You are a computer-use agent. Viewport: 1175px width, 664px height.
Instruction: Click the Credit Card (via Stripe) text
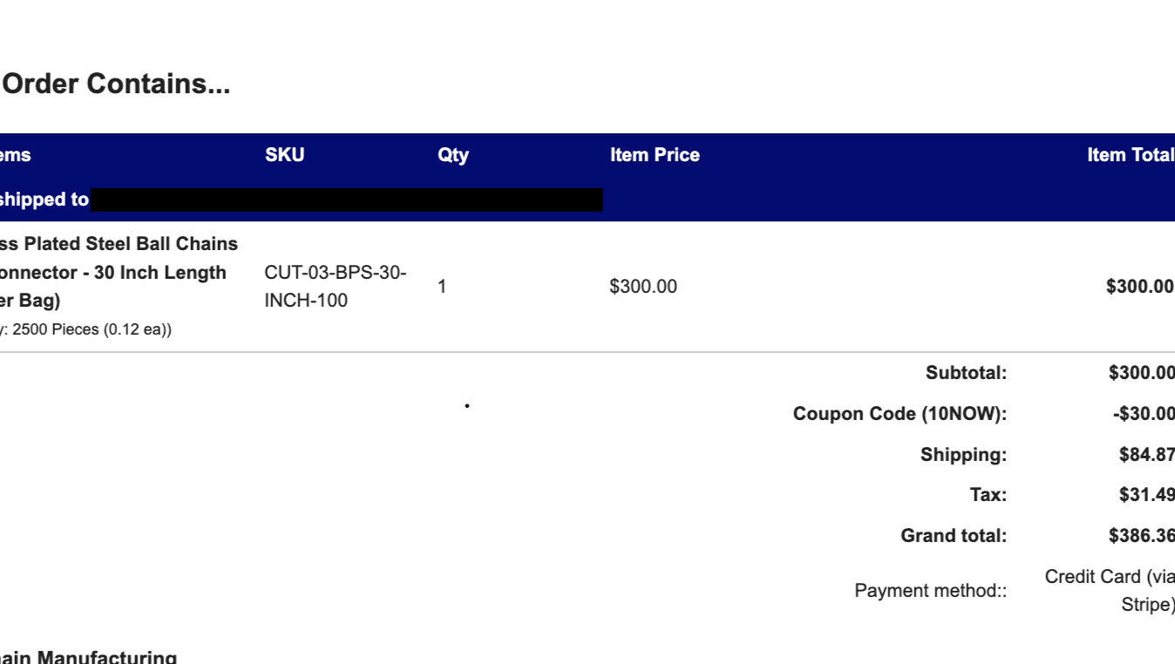point(1110,590)
